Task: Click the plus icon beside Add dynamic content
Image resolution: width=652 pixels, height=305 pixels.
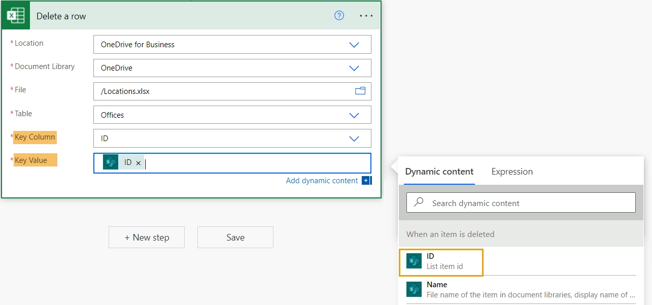Action: (x=366, y=180)
